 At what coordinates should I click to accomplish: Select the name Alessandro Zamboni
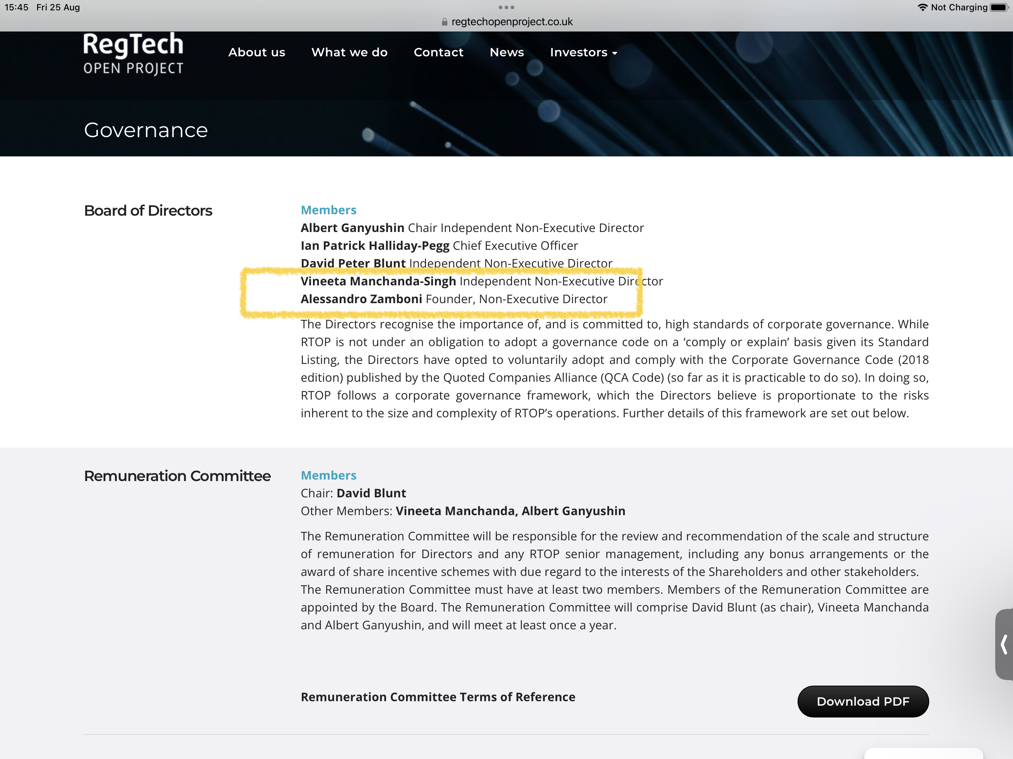tap(361, 299)
